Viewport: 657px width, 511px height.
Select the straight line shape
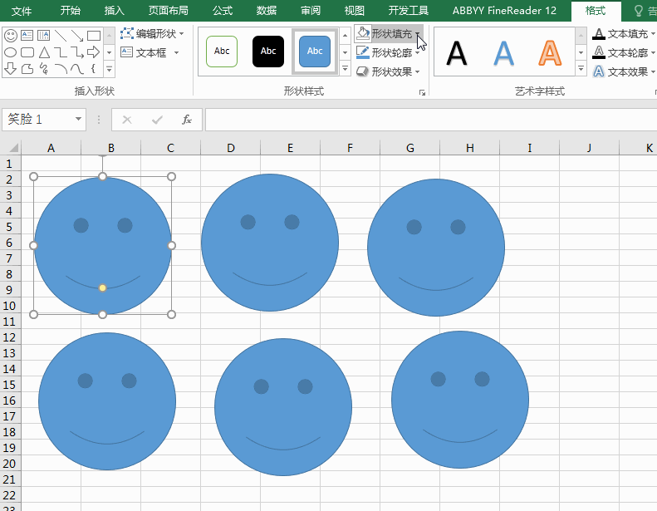[x=61, y=36]
